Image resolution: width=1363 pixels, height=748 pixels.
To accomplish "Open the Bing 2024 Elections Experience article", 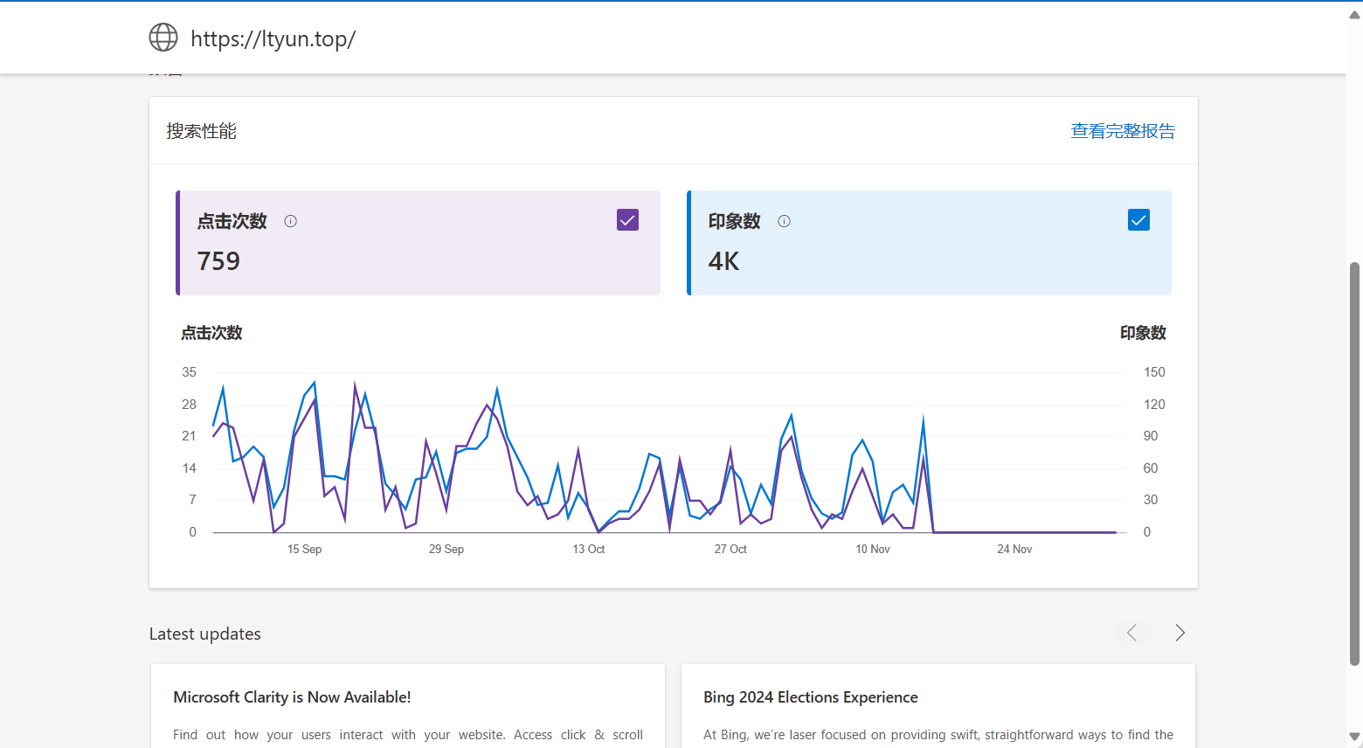I will pyautogui.click(x=810, y=697).
